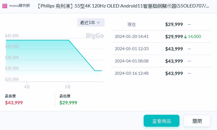Click the 最高價 $43,999 value
Screen dimensions: 217x130
[14, 103]
